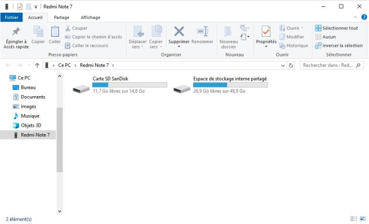The height and width of the screenshot is (224, 369).
Task: Expand the Supprimer dropdown arrow
Action: point(179,47)
